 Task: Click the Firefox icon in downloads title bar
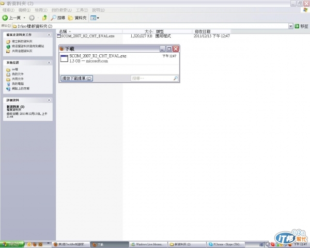tap(62, 49)
